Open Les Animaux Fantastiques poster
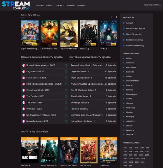163x168 pixels. click(50, 34)
